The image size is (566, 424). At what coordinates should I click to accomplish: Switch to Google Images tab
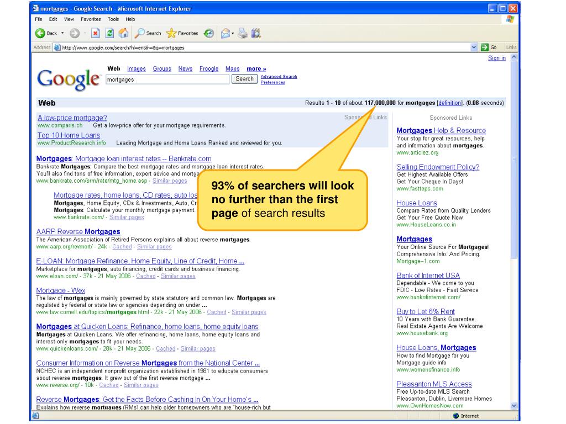pos(136,68)
